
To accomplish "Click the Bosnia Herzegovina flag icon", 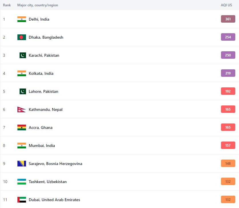I will [x=21, y=164].
